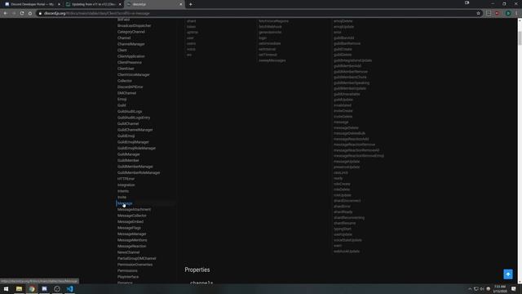Jump to the sweepMessages method
The height and width of the screenshot is (294, 522).
[272, 60]
